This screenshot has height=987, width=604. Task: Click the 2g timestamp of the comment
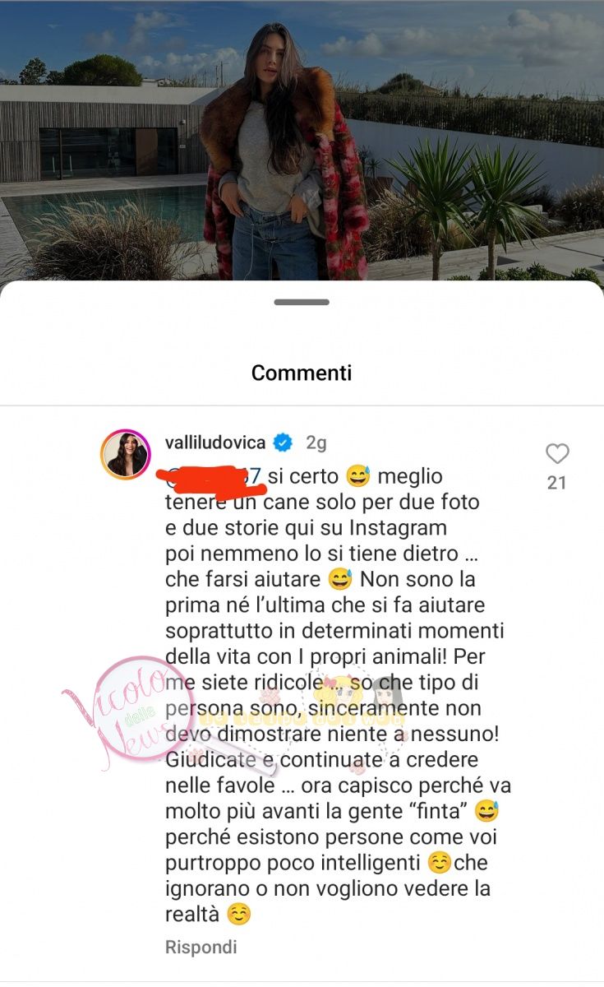click(316, 443)
